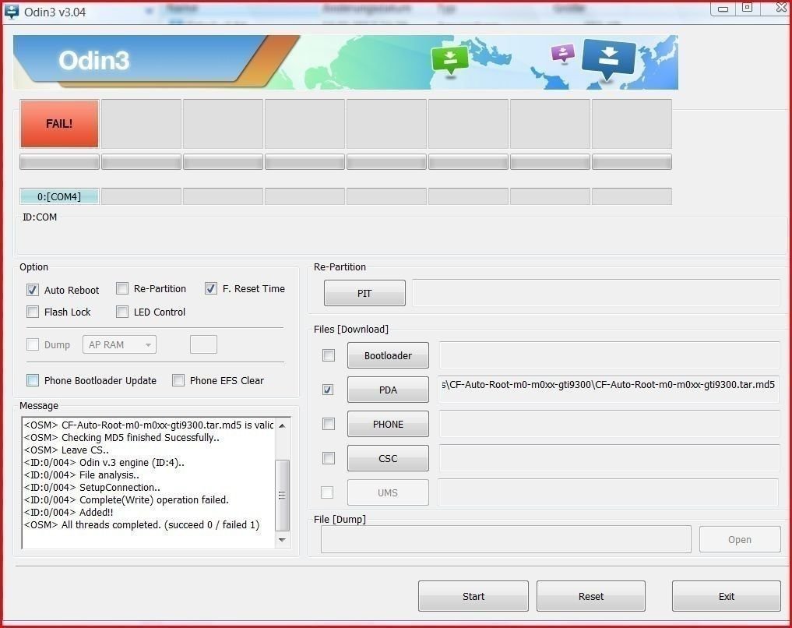792x628 pixels.
Task: Tick the checkbox beside PHONE button
Action: [x=329, y=424]
